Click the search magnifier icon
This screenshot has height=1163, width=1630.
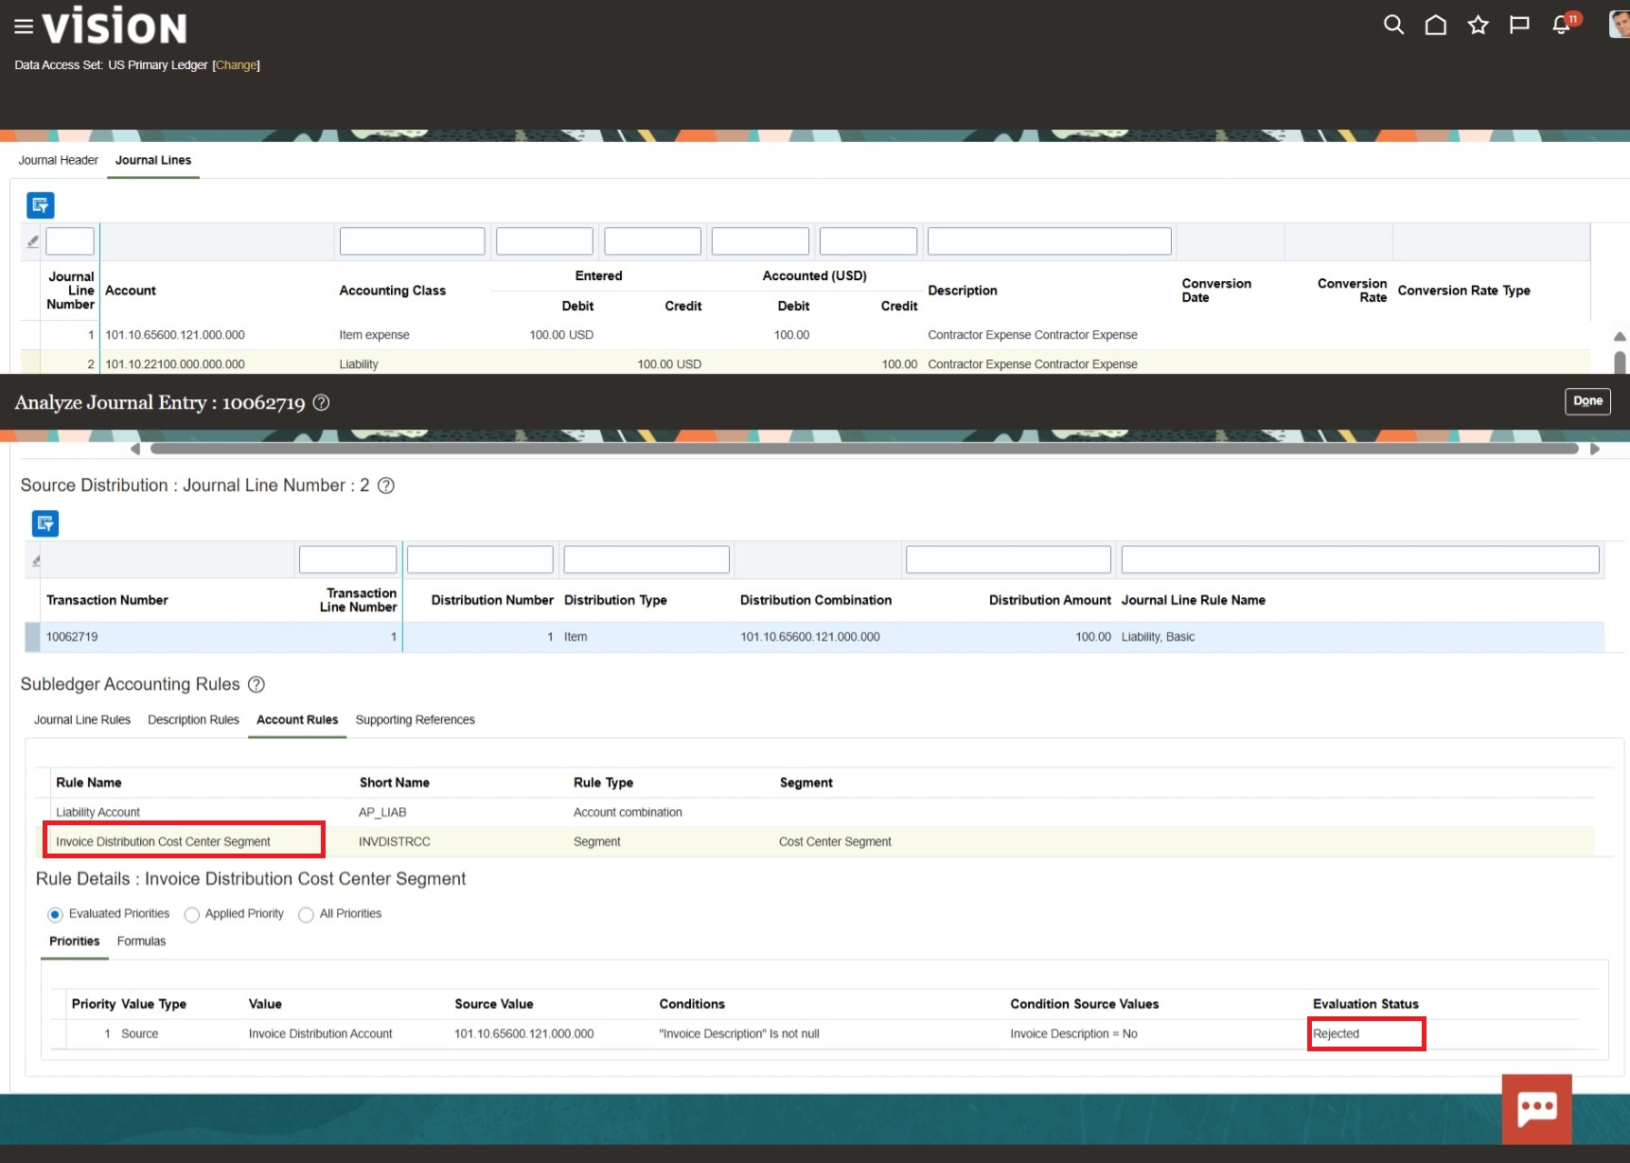pos(1393,25)
